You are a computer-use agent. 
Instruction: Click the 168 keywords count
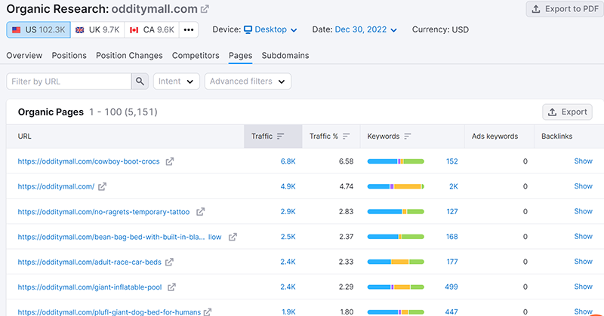click(x=451, y=237)
